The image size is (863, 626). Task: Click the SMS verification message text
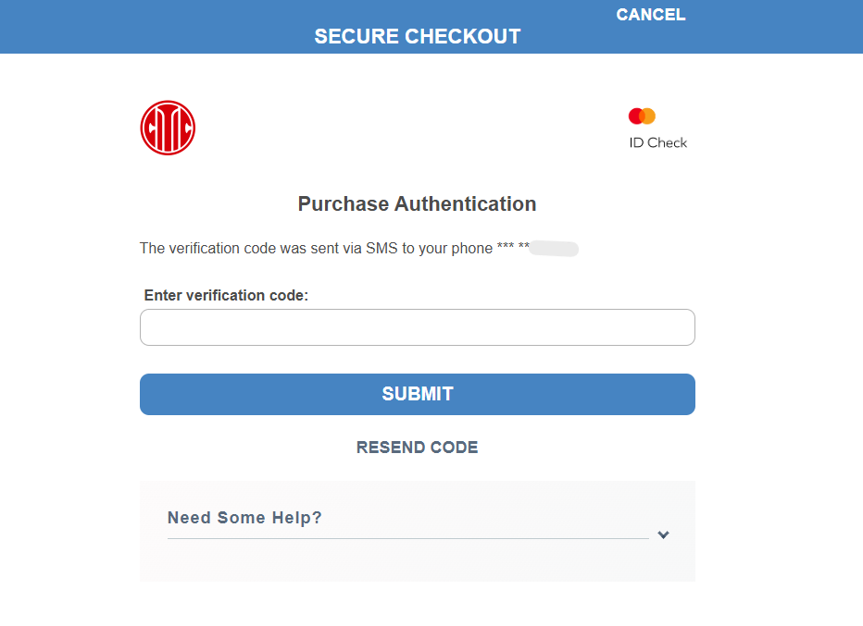(316, 249)
